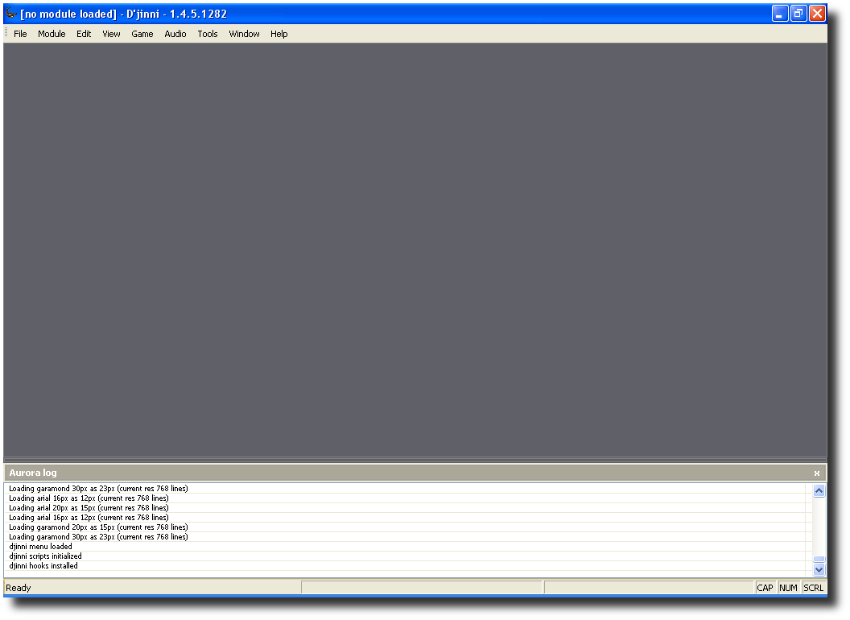Image resolution: width=850 pixels, height=620 pixels.
Task: Toggle the NUM lock status indicator
Action: 788,588
